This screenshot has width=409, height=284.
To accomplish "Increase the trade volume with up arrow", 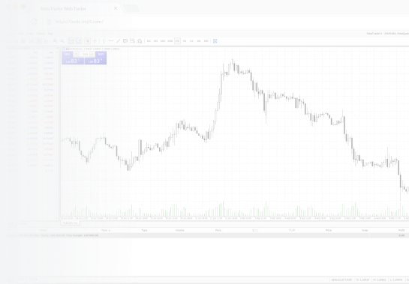I will [92, 54].
